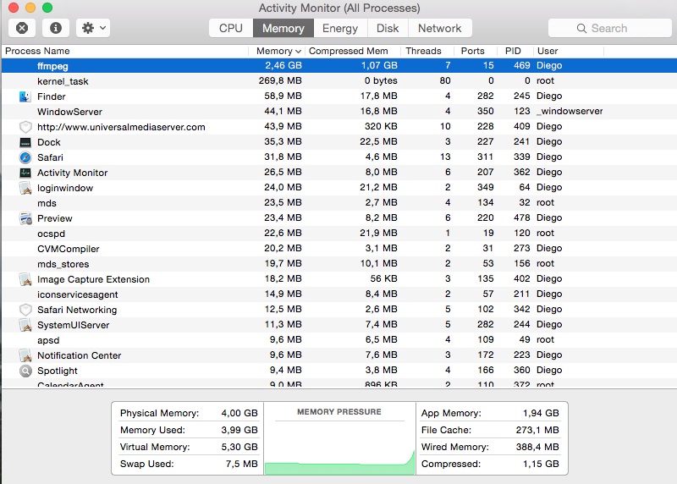This screenshot has height=484, width=677.
Task: Select the Memory tab
Action: tap(283, 28)
